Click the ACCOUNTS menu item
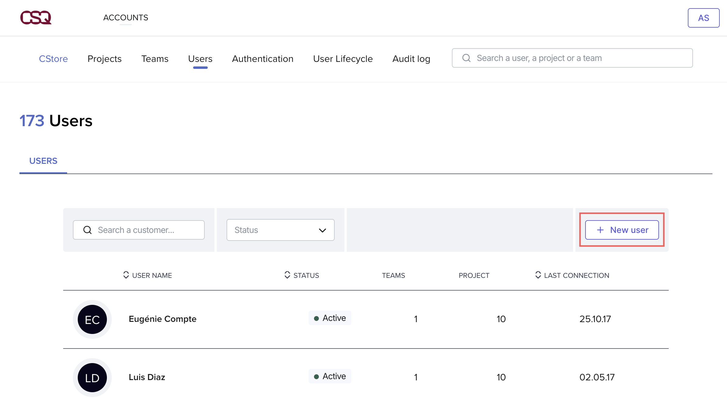Image resolution: width=727 pixels, height=401 pixels. (x=125, y=18)
